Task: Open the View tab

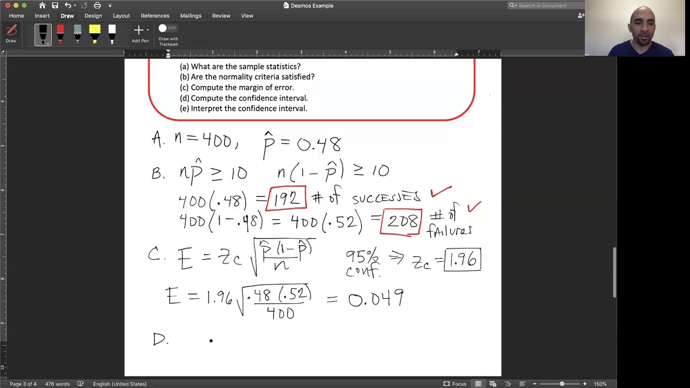Action: (x=247, y=16)
